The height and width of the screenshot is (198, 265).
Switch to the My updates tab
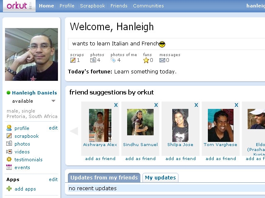pyautogui.click(x=160, y=178)
